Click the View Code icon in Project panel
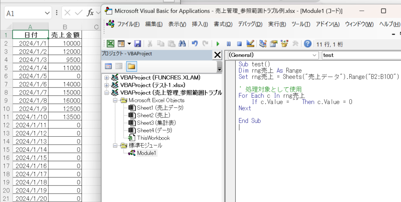This screenshot has height=202, width=401. click(108, 66)
